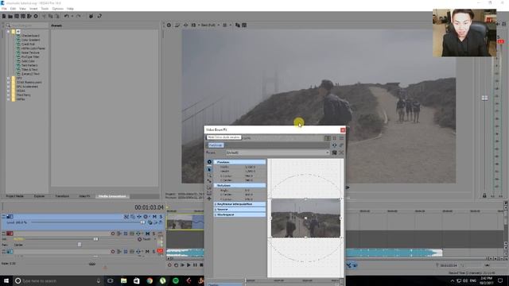
Task: Click the New project toolbar icon
Action: pos(4,16)
